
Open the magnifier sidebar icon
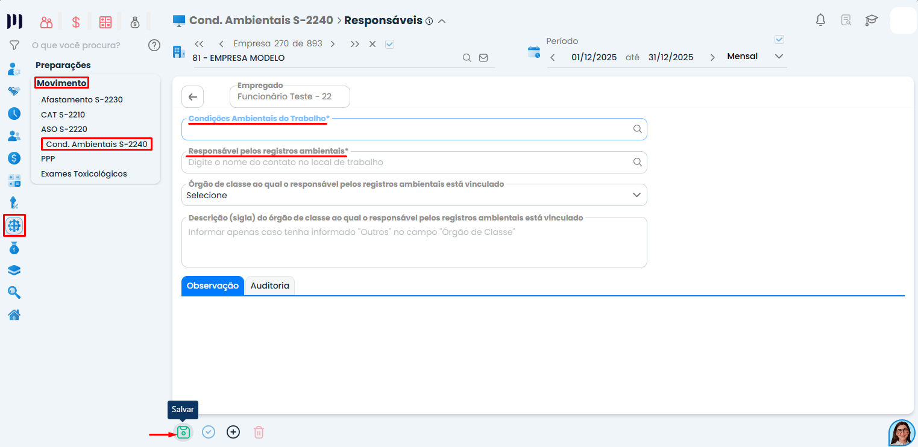click(14, 292)
